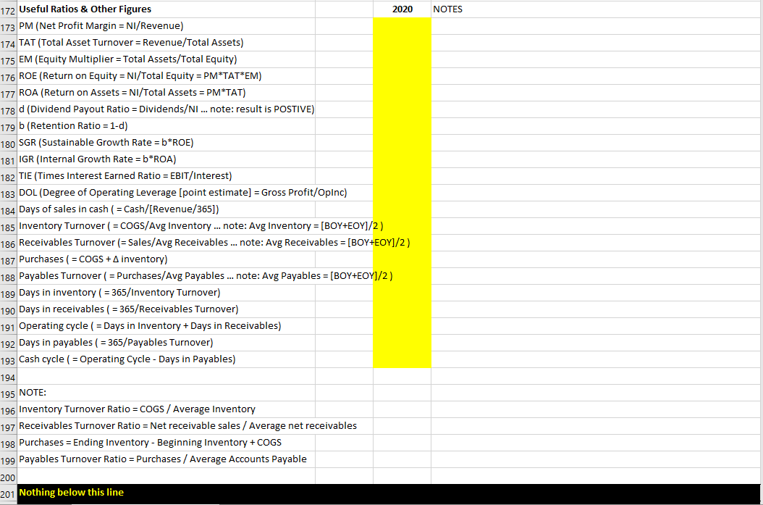Click the Payables Turnover Ratio note in row 199
The height and width of the screenshot is (505, 763).
163,459
